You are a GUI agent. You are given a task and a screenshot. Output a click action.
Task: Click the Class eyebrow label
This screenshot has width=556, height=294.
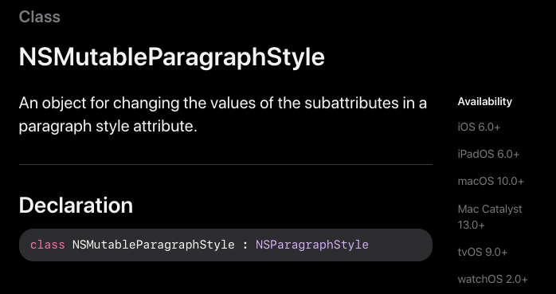point(40,17)
